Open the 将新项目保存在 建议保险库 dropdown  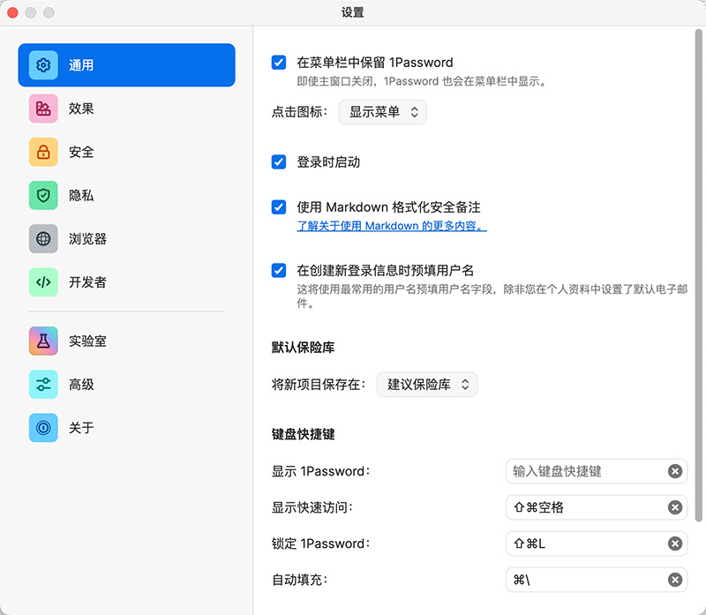427,385
